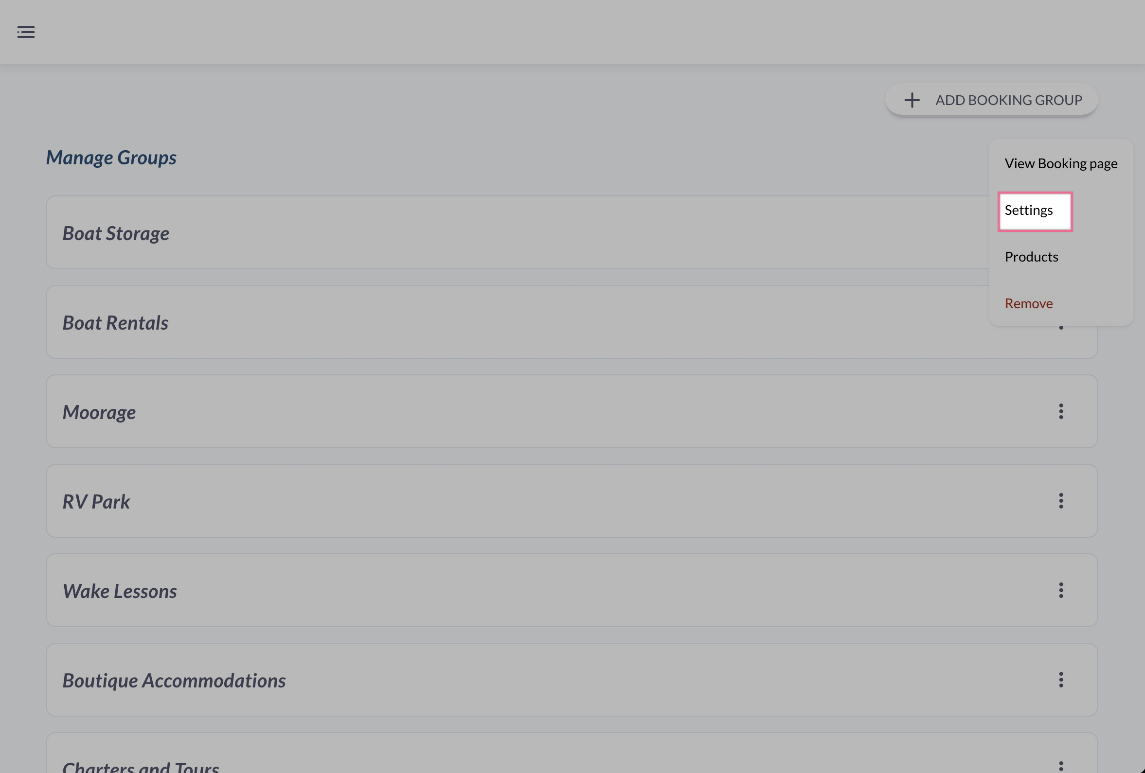Select the Boat Storage group card

[x=493, y=233]
